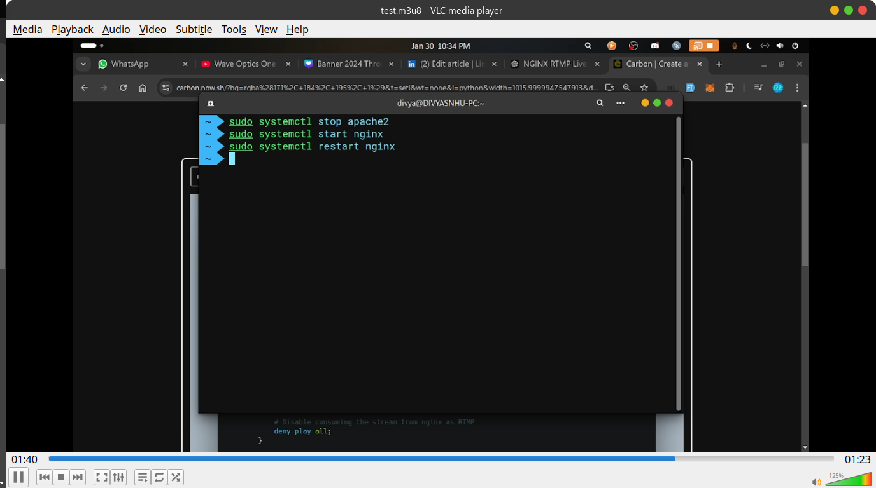Click the seek bar progress slider

pyautogui.click(x=441, y=459)
